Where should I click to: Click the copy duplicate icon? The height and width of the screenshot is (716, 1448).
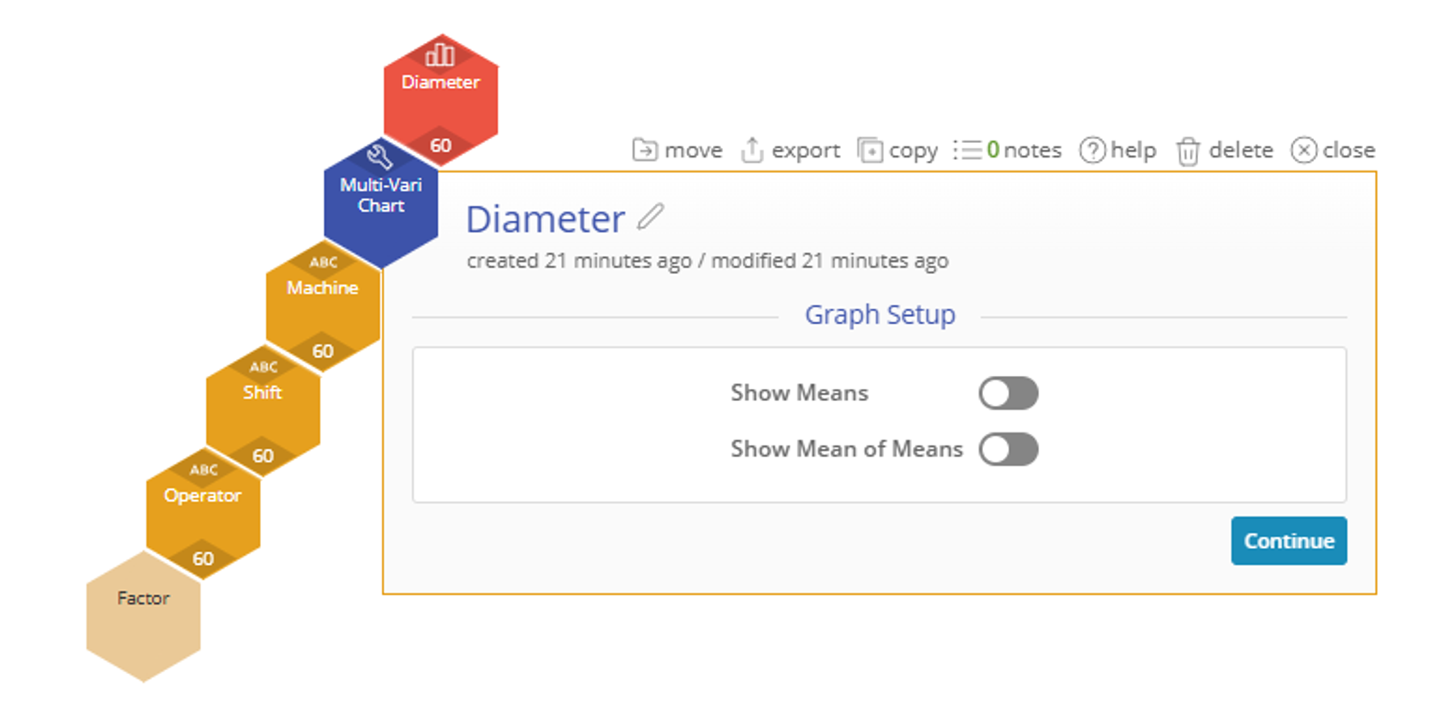tap(870, 150)
